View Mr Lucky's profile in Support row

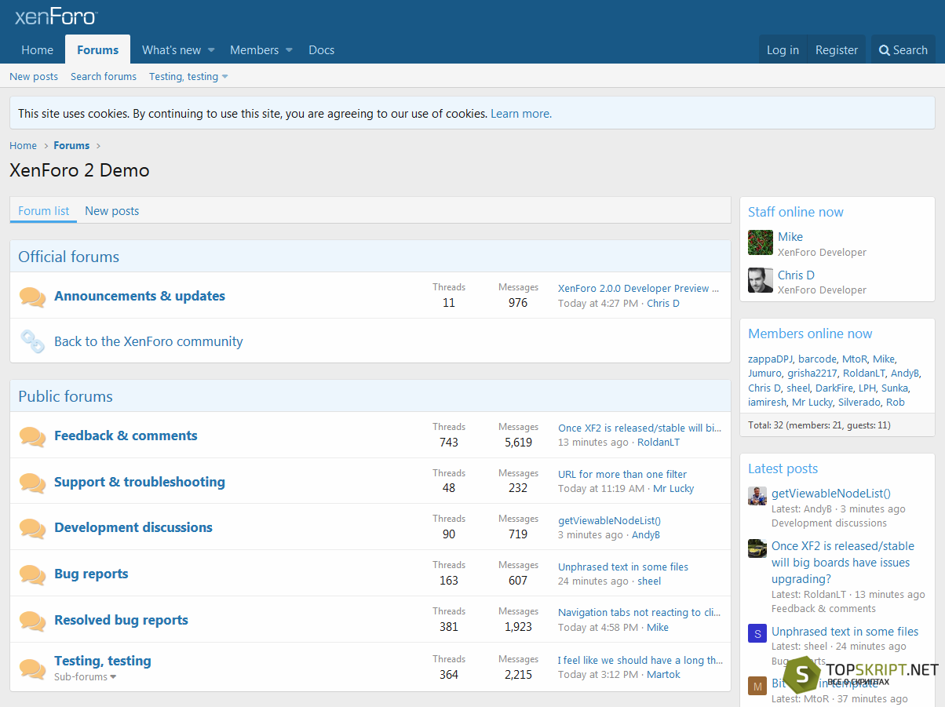[673, 489]
